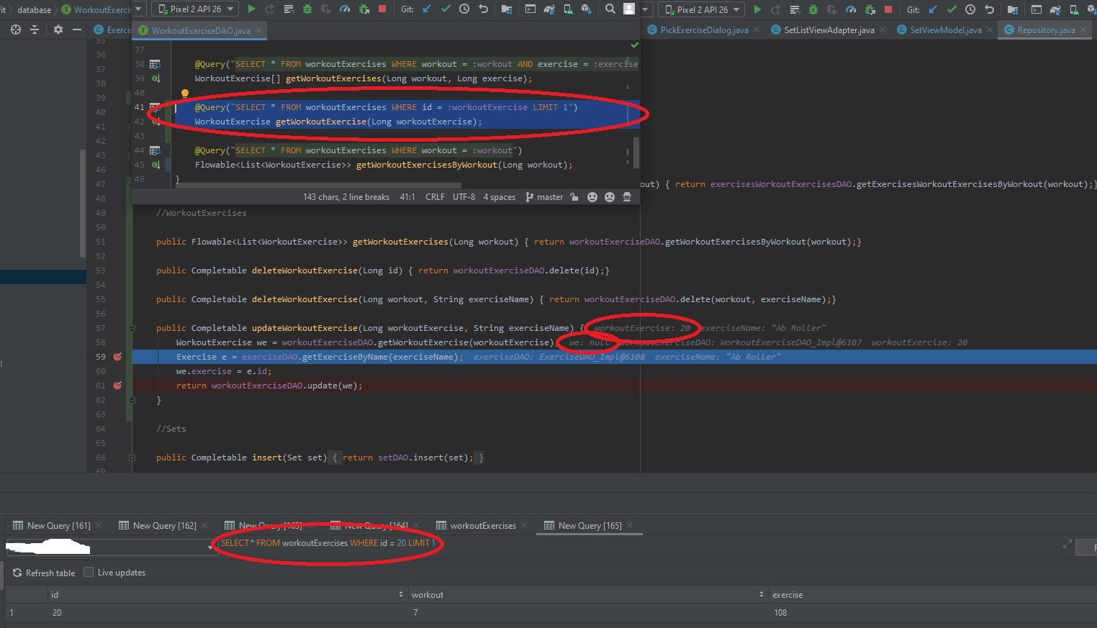This screenshot has height=628, width=1097.
Task: Show Git history with the clock icon
Action: [464, 10]
